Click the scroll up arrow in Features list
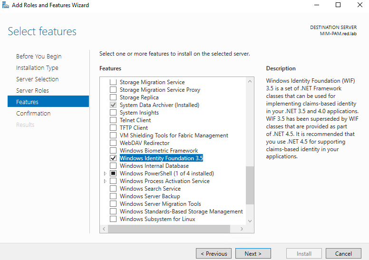Screen dimensions: 369x260 (x=250, y=82)
